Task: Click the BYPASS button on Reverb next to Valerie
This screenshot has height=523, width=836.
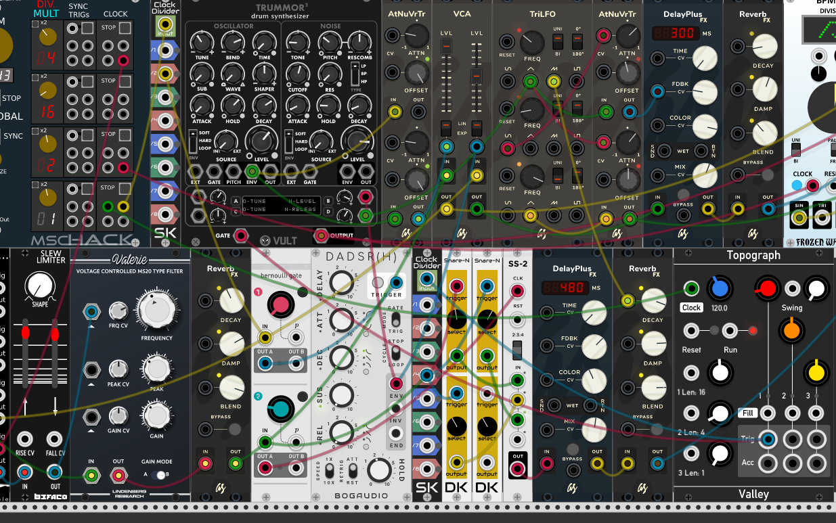Action: (x=235, y=429)
